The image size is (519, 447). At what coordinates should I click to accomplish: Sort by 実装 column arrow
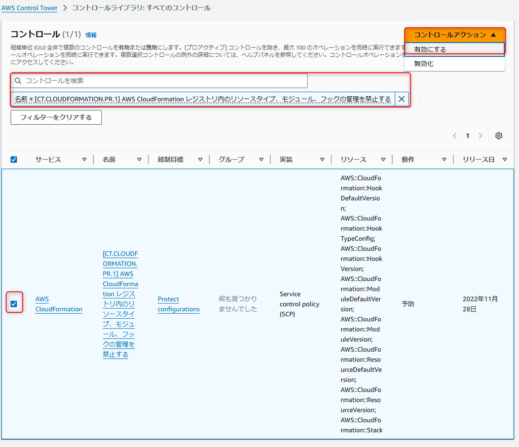click(x=322, y=160)
